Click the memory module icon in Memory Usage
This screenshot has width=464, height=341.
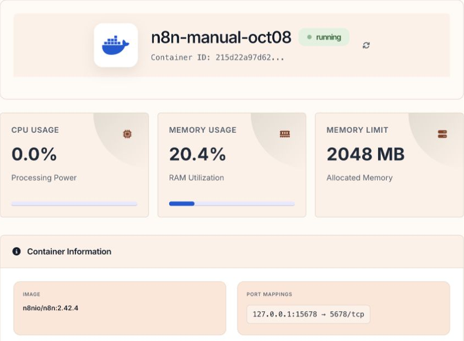click(285, 134)
